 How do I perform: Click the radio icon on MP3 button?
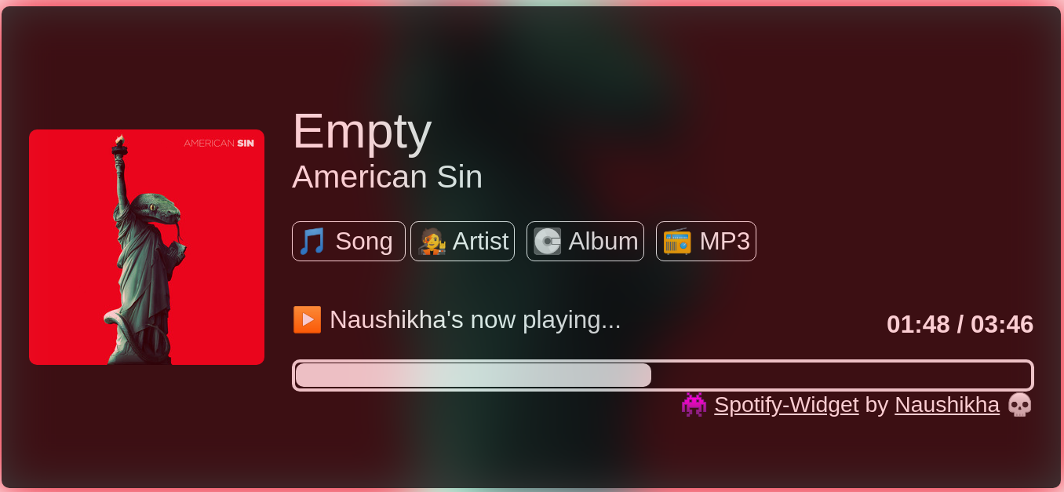click(677, 241)
